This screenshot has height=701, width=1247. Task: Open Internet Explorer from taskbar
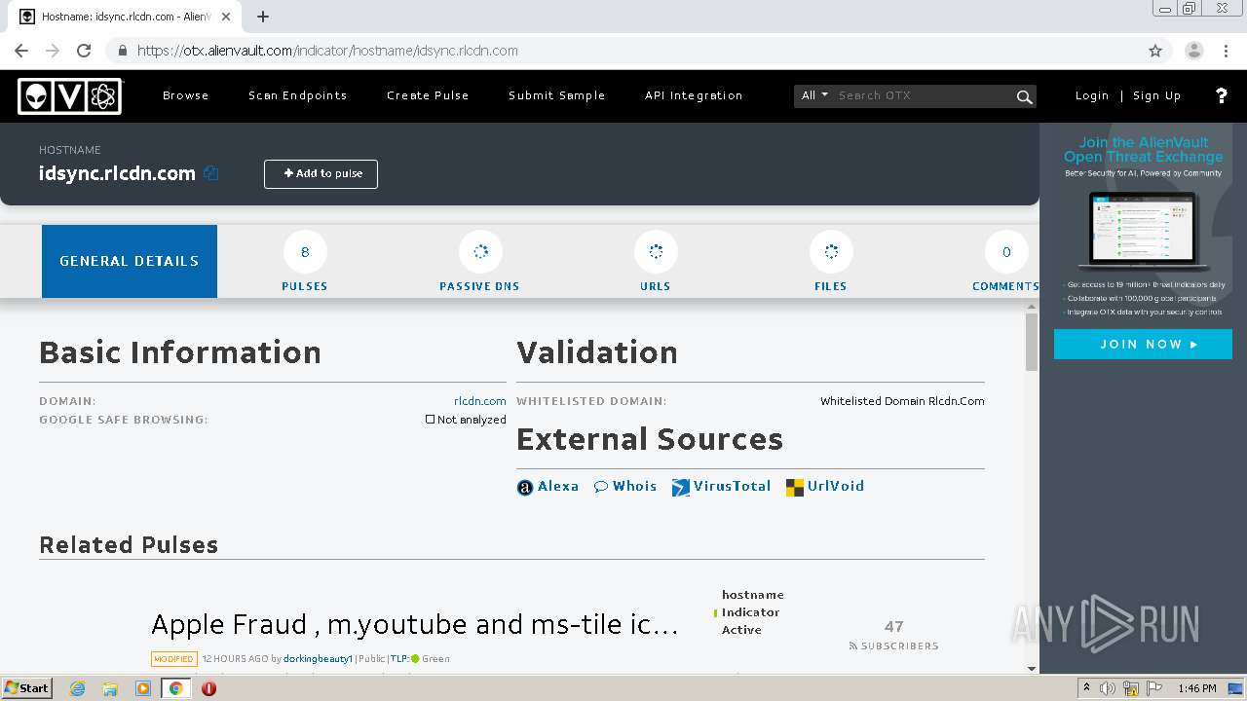coord(77,688)
